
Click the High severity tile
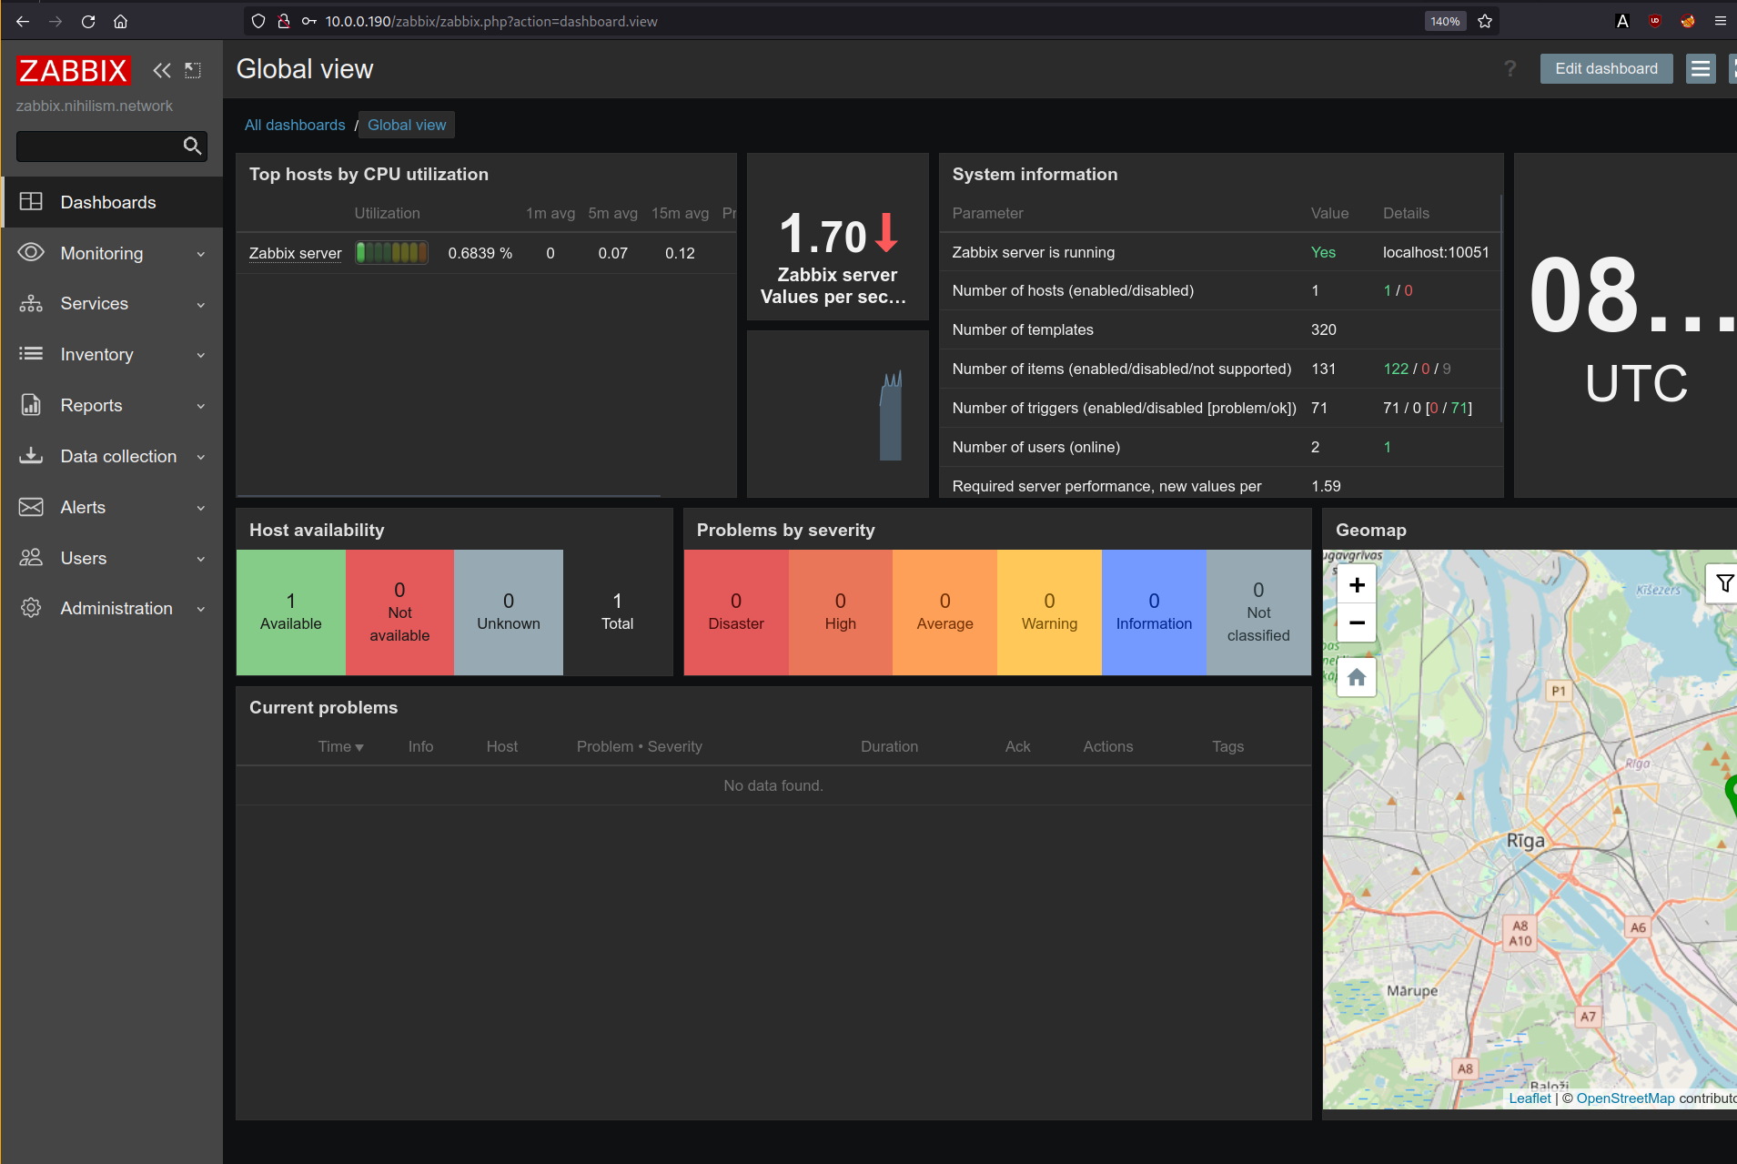841,612
